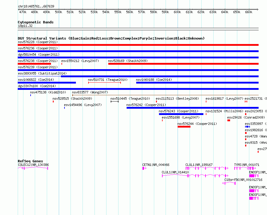Select the nsv510445 (Teague2010) label

pyautogui.click(x=130, y=99)
